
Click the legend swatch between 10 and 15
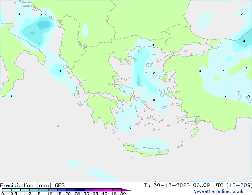52,190
